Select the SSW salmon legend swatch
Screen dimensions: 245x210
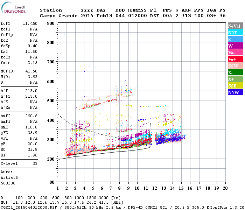tap(235, 66)
